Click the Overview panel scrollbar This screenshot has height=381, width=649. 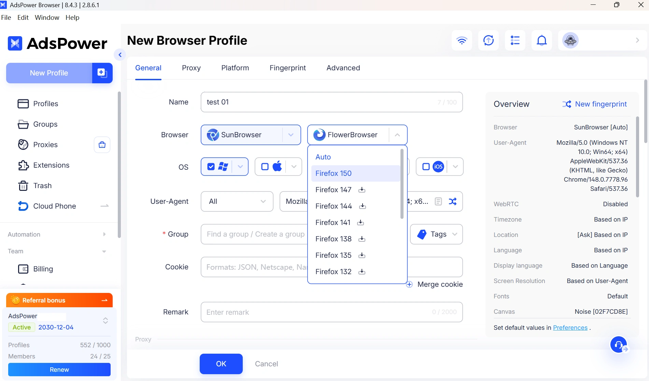click(x=637, y=157)
